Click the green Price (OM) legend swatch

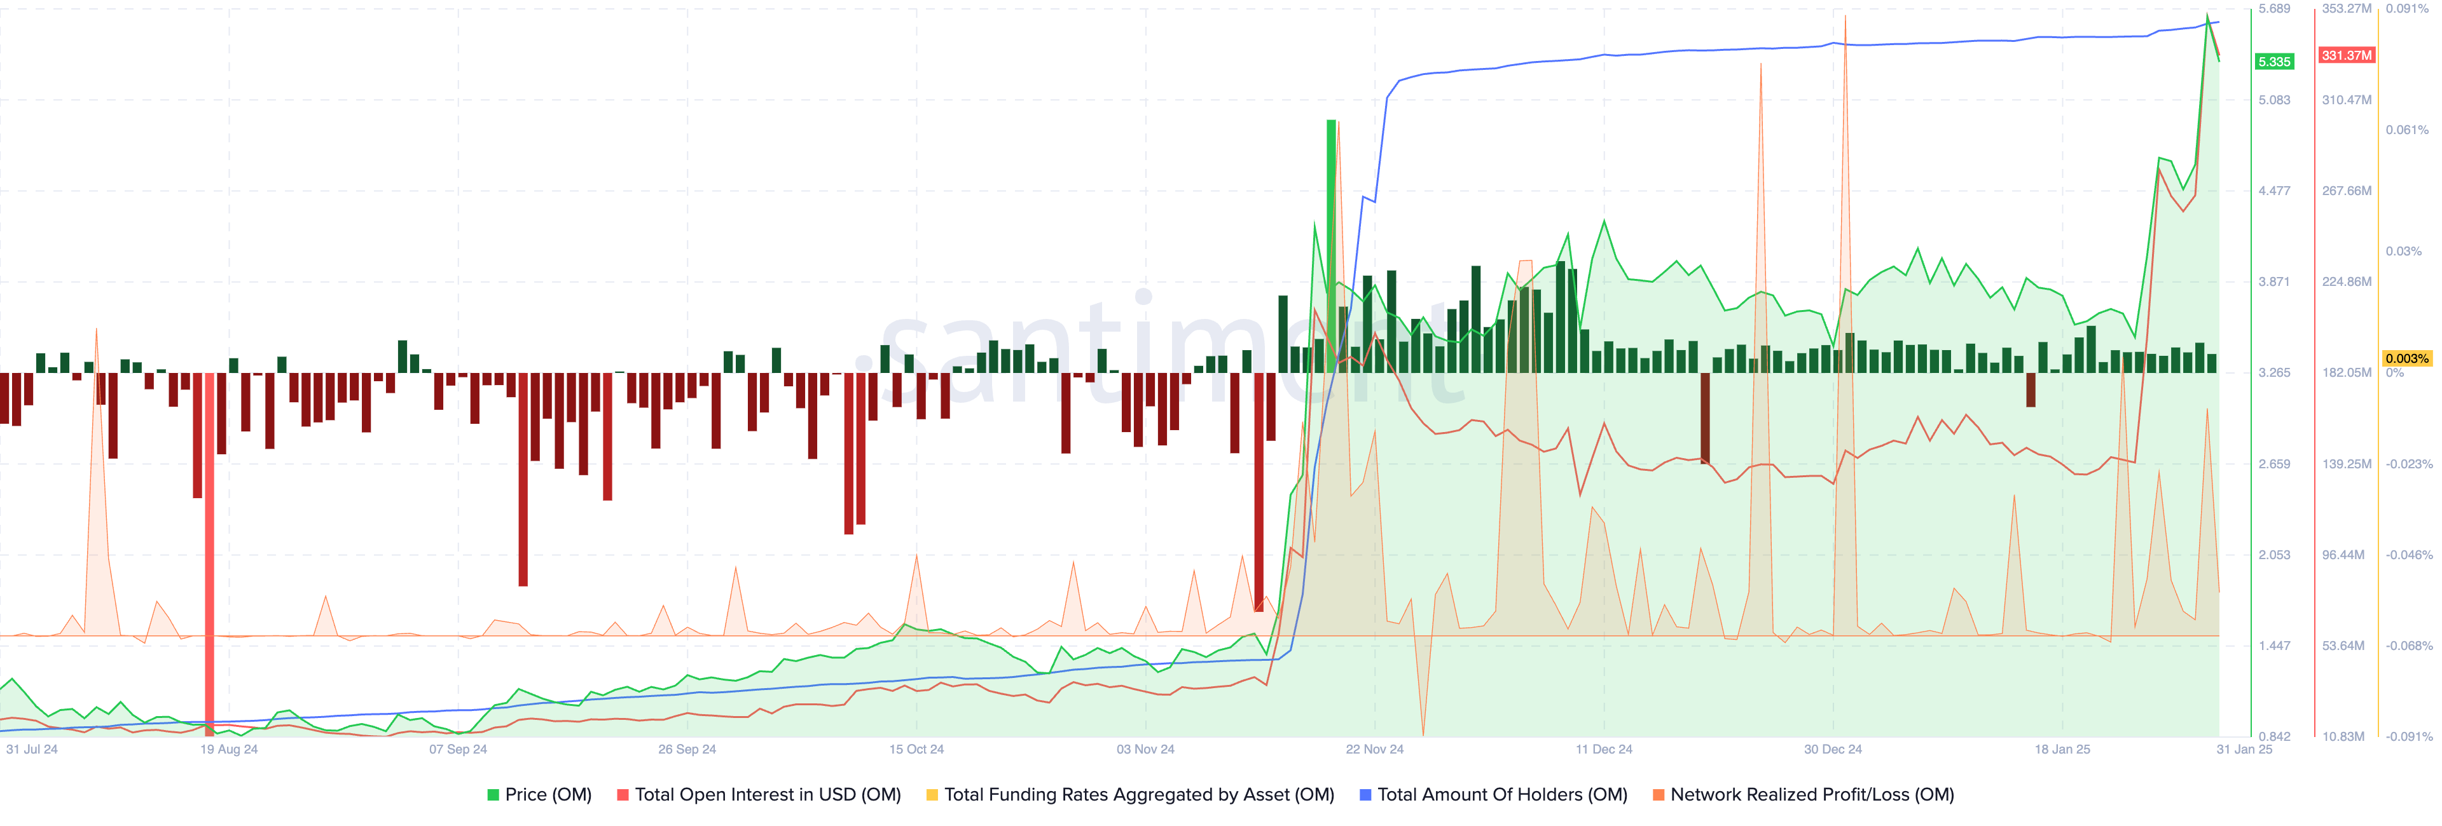click(493, 795)
